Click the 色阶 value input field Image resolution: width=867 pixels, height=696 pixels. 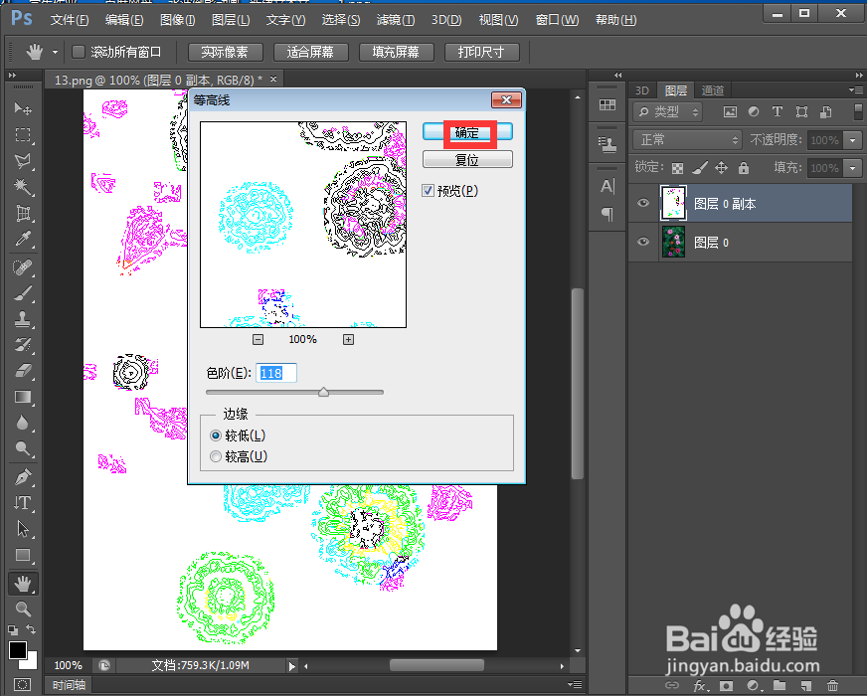click(x=273, y=372)
